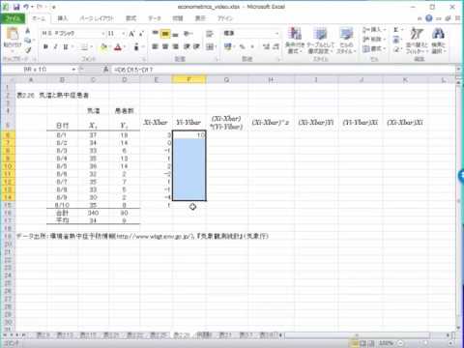Decrease decimal places
The height and width of the screenshot is (348, 464).
[x=276, y=46]
